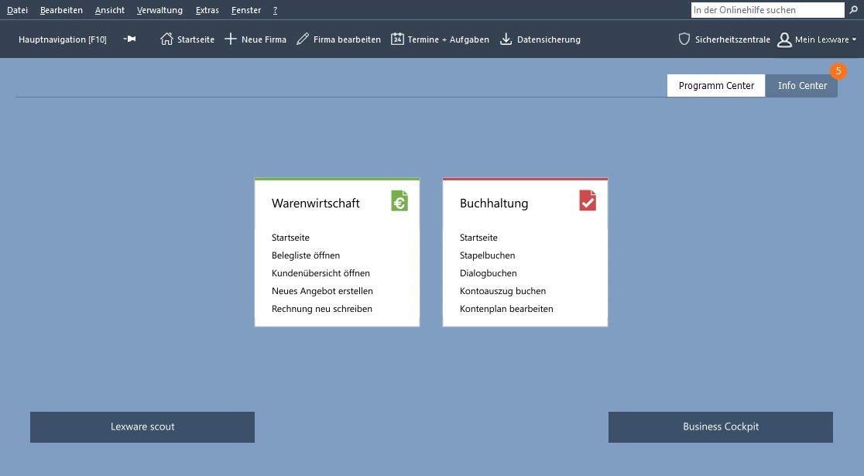
Task: Click Rechnung neu schreiben link
Action: [322, 309]
